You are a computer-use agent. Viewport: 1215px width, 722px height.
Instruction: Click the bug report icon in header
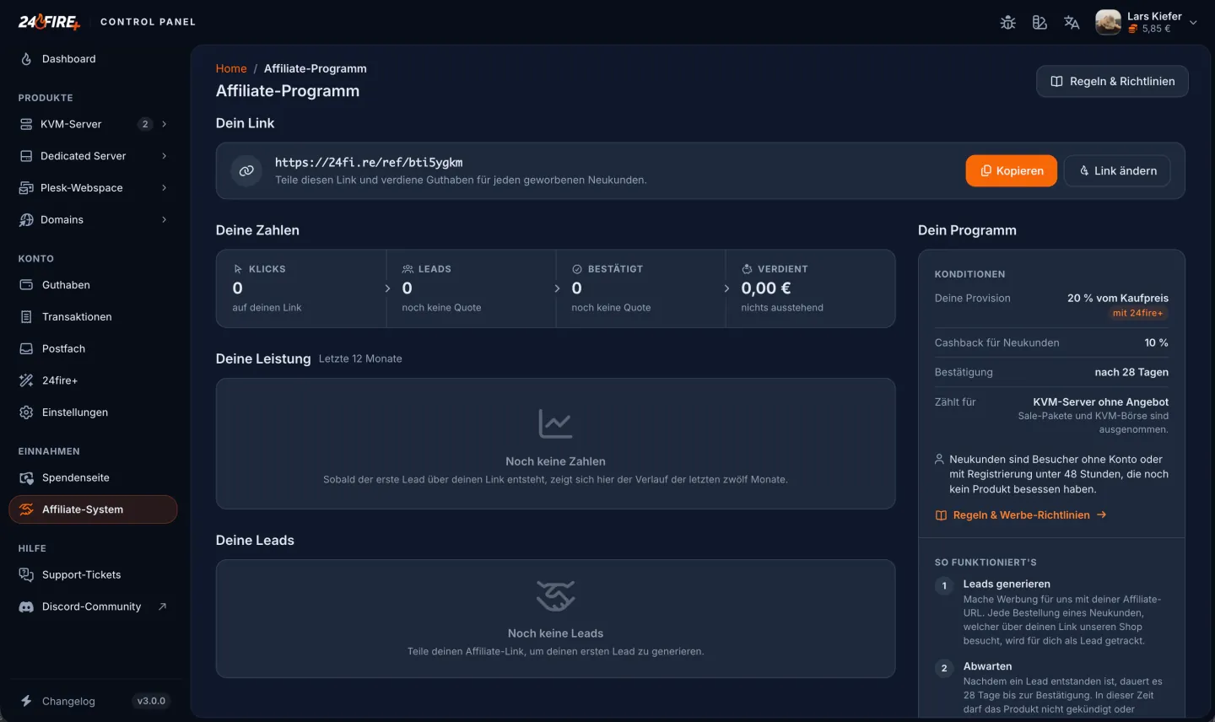point(1007,23)
